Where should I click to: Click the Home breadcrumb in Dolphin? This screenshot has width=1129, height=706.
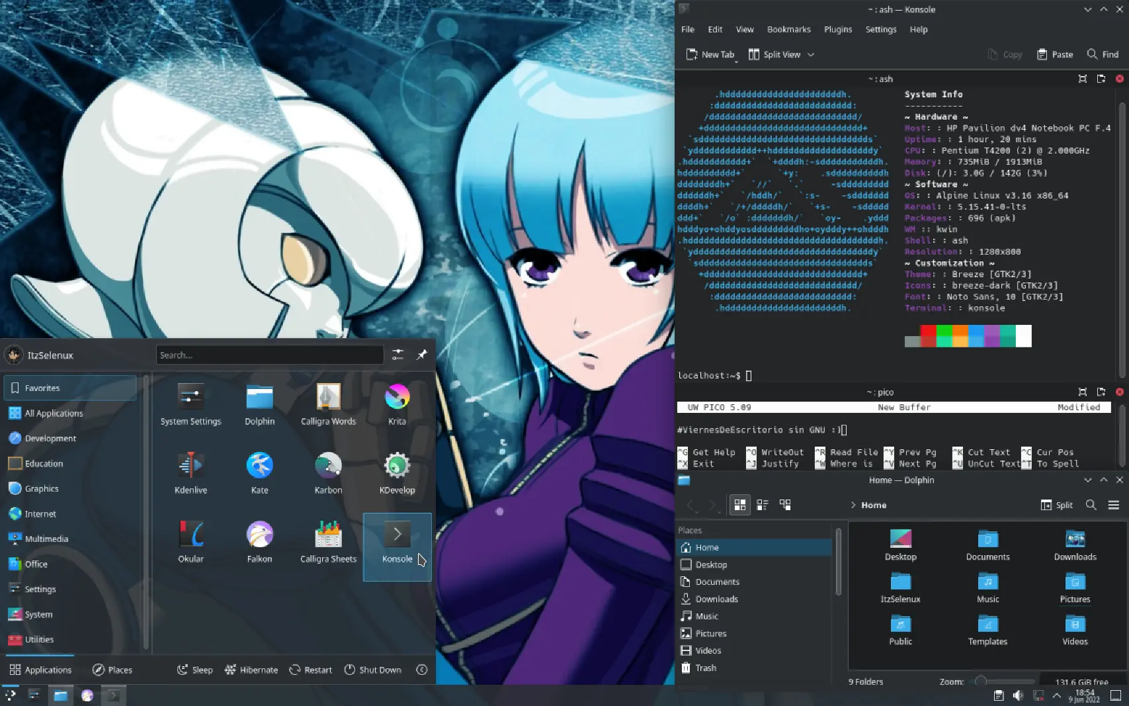click(873, 505)
